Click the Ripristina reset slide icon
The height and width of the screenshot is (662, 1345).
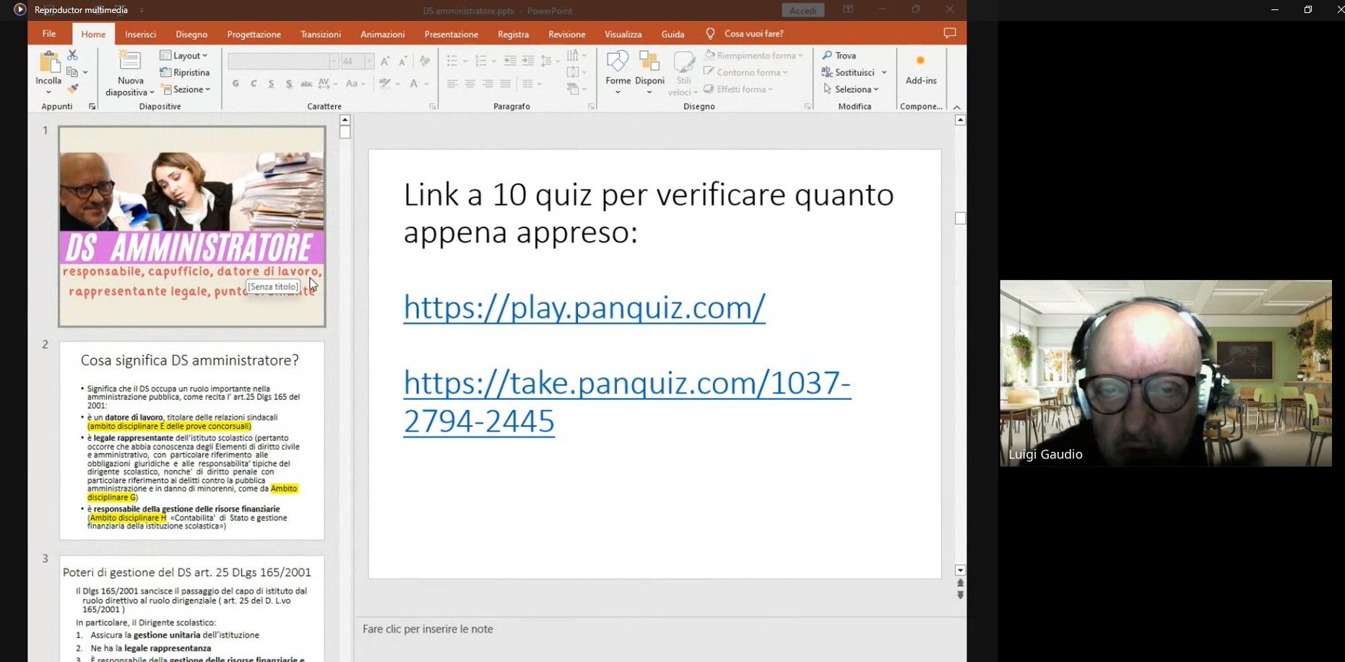click(165, 72)
